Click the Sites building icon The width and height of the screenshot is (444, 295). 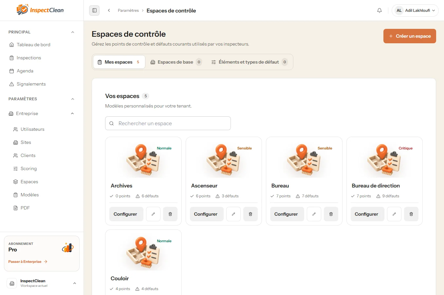[15, 142]
